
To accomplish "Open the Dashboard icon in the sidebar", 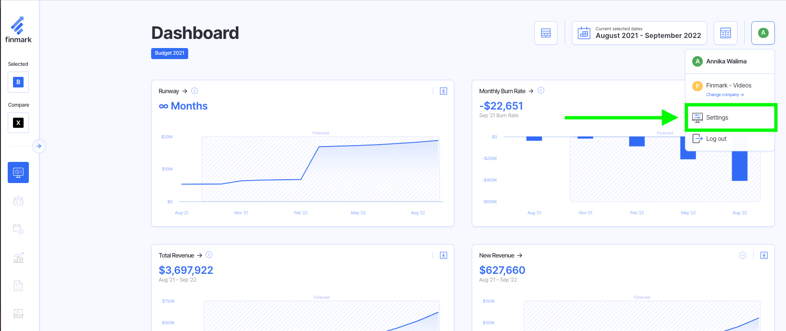I will coord(18,172).
